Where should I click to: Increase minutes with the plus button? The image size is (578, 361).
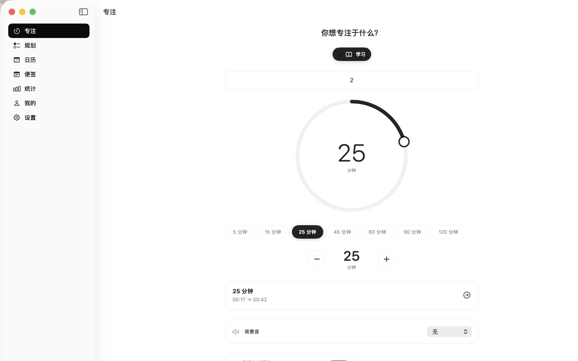387,259
